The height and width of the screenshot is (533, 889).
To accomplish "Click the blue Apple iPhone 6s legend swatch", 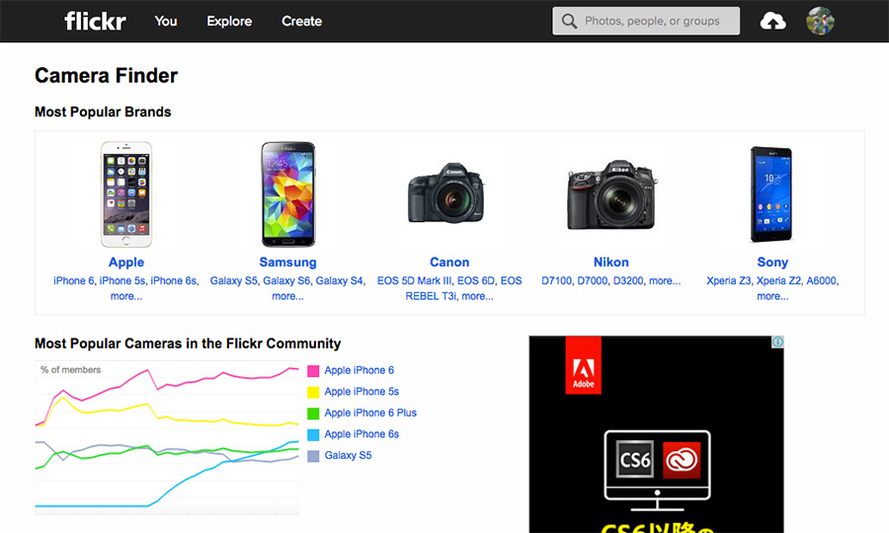I will click(x=313, y=435).
